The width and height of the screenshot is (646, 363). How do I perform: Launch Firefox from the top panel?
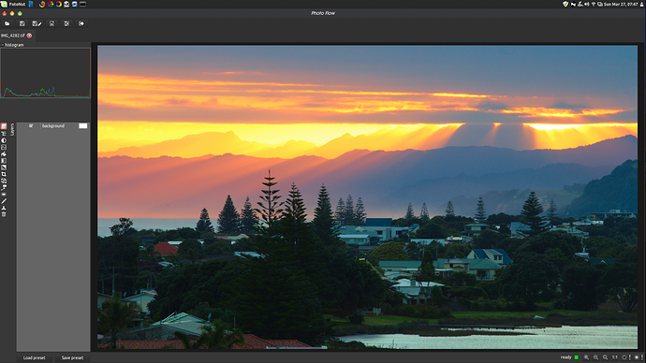click(x=42, y=4)
